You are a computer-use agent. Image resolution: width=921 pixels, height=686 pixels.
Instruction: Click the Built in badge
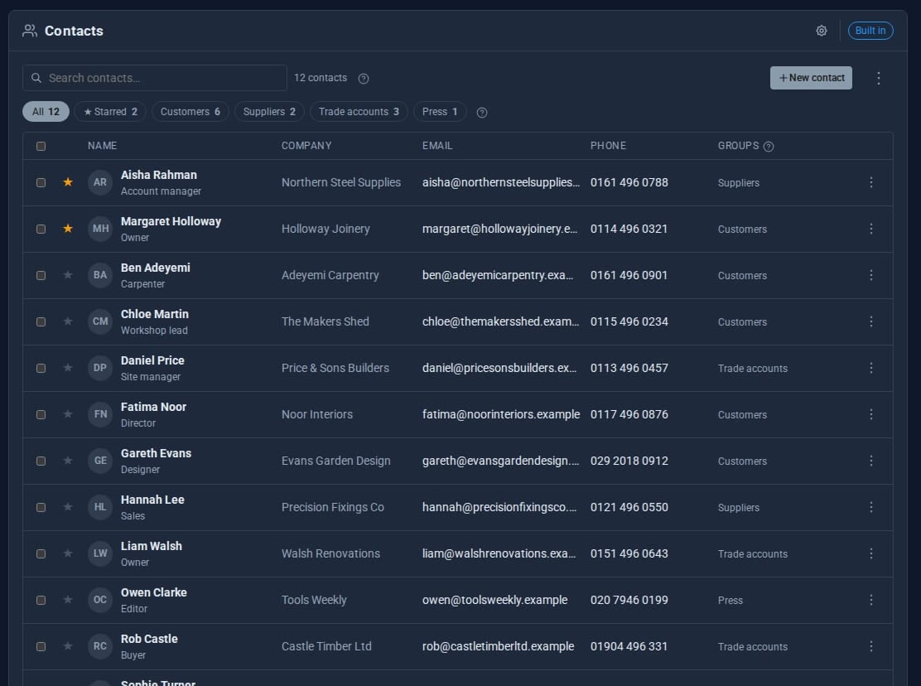(870, 31)
